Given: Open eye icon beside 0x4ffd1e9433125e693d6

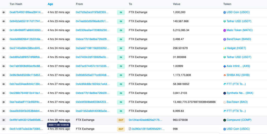Looking at the screenshot, I should click(x=4, y=120).
